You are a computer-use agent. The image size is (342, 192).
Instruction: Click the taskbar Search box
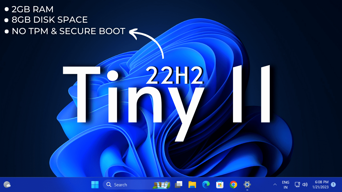coord(137,185)
